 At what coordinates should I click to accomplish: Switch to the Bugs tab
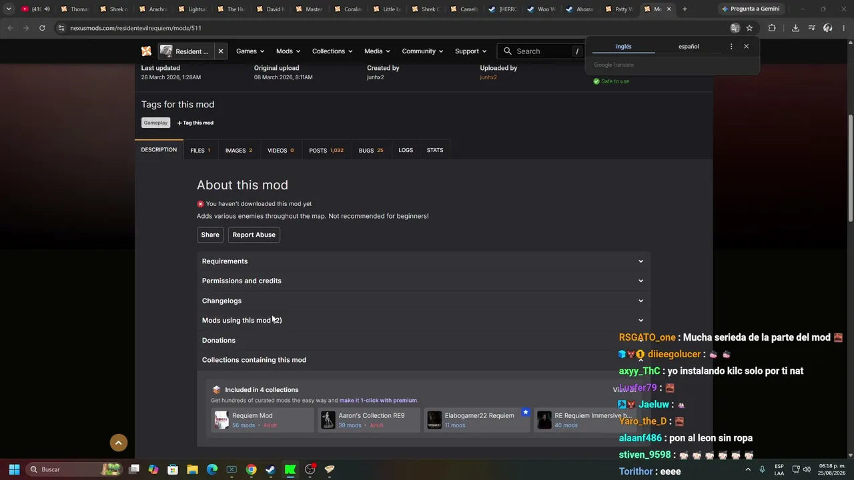(371, 150)
